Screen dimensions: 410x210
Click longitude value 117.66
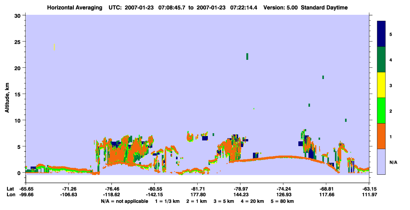pos(326,195)
